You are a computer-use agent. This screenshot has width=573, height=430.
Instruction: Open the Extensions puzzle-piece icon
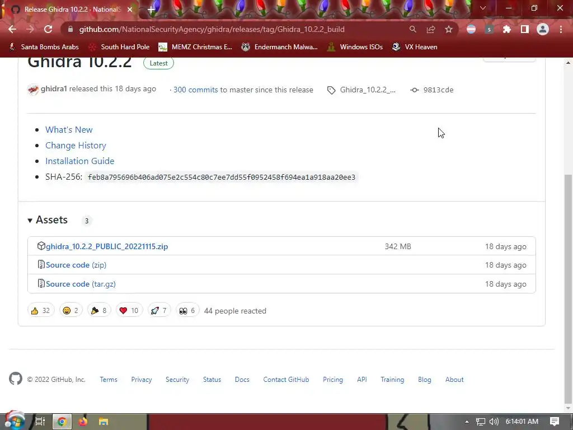[x=507, y=29]
